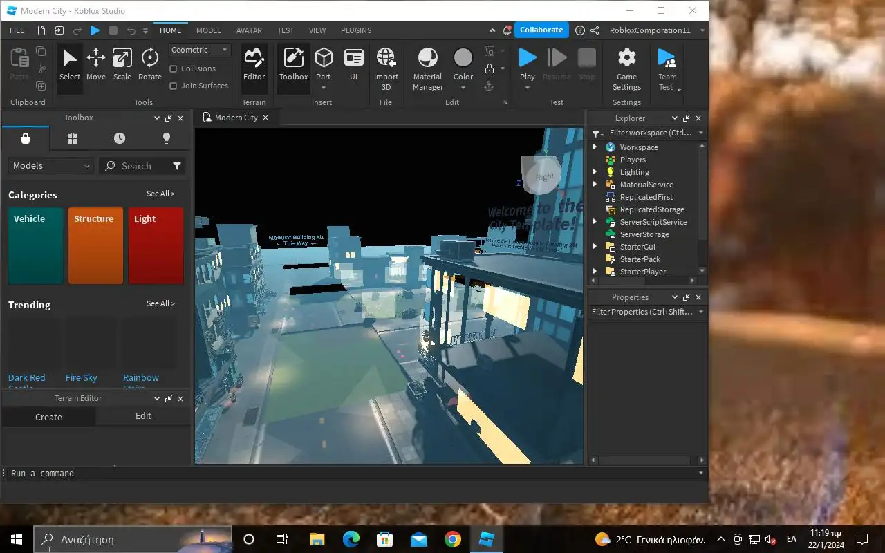Open File Explorer from the taskbar

point(317,539)
